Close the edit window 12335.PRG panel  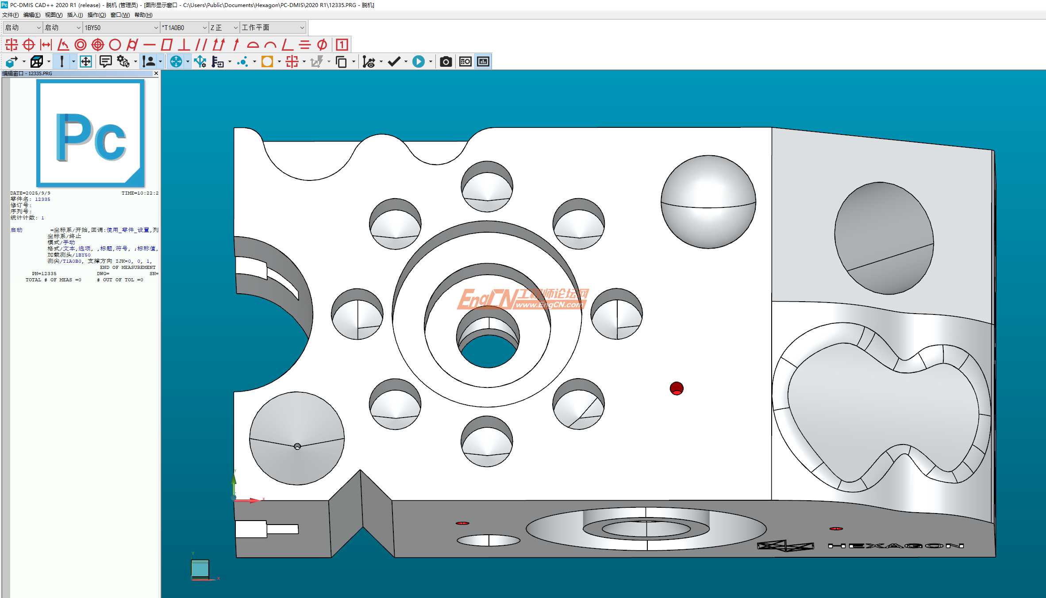coord(156,73)
